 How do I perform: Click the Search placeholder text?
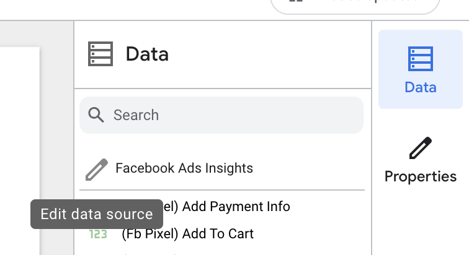tap(136, 115)
